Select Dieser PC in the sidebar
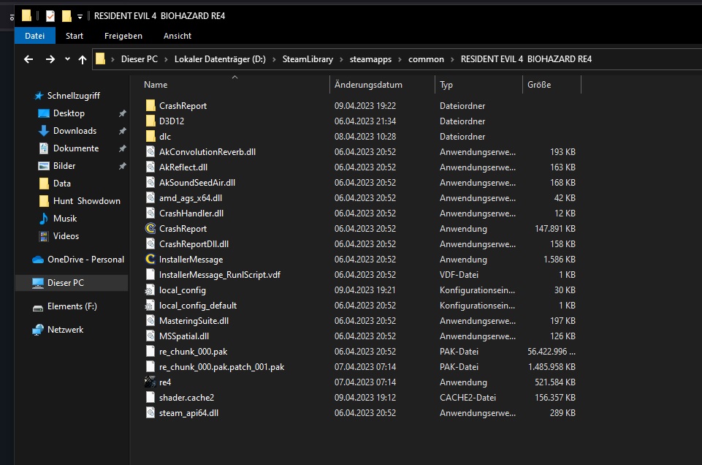 [64, 282]
